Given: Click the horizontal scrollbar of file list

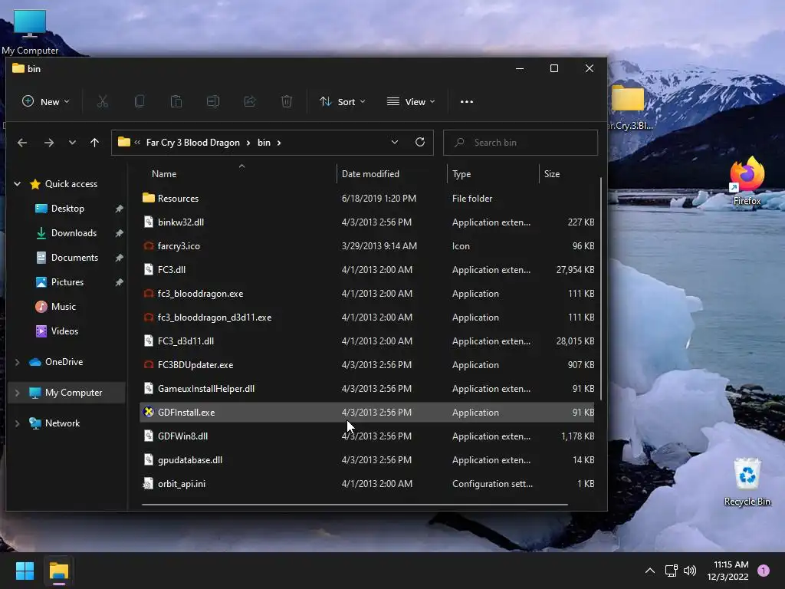Looking at the screenshot, I should click(355, 505).
